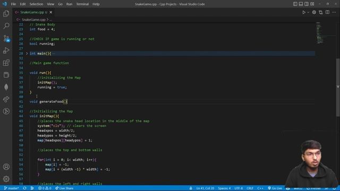Click the VS Code logo icon
This screenshot has width=340, height=191.
(x=5, y=4)
